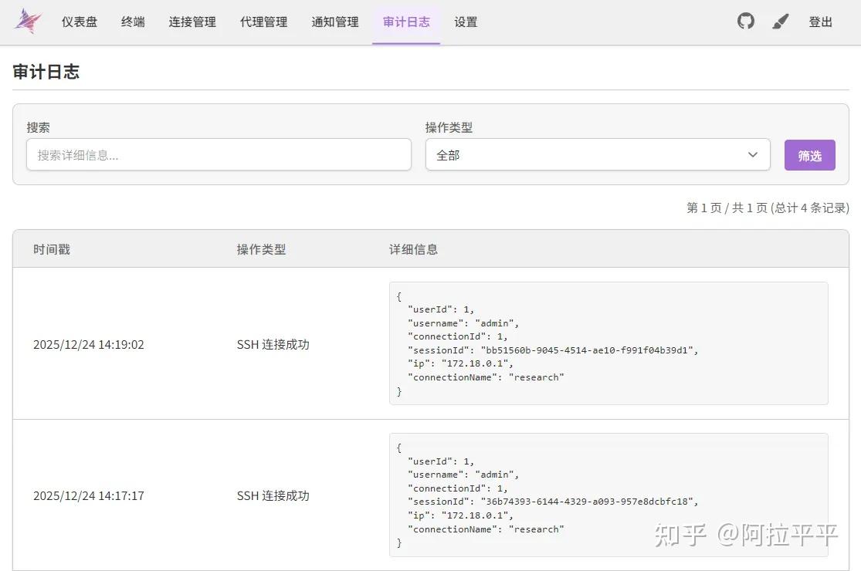Image resolution: width=861 pixels, height=571 pixels.
Task: Click the 时间戳 column header
Action: 52,249
